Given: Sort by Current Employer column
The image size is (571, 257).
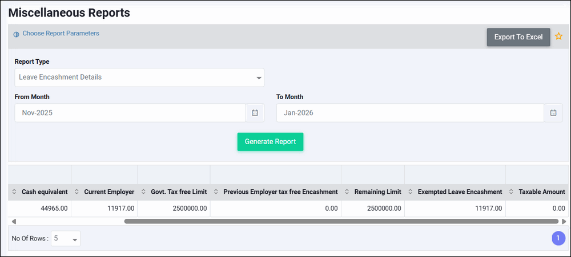Looking at the screenshot, I should tap(77, 192).
